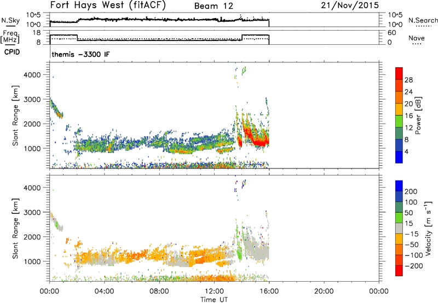Click the 'Freq. [MHz]' axis label
This screenshot has width=438, height=303.
click(x=10, y=37)
